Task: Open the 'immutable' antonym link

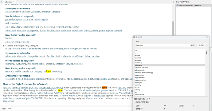Action: (x=29, y=79)
